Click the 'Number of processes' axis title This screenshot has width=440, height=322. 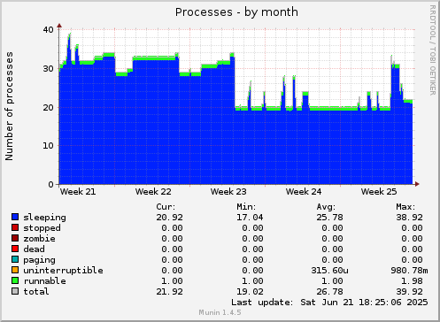click(x=9, y=106)
